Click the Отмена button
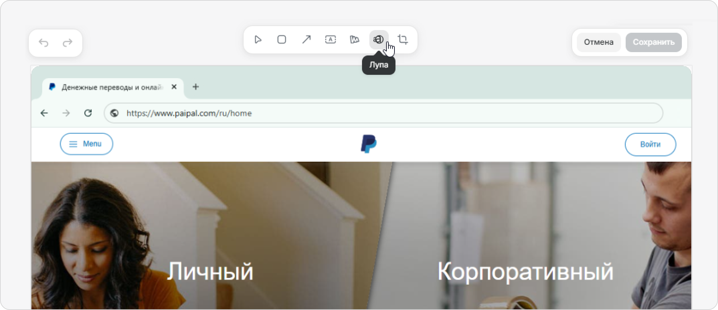This screenshot has width=718, height=310. point(599,42)
